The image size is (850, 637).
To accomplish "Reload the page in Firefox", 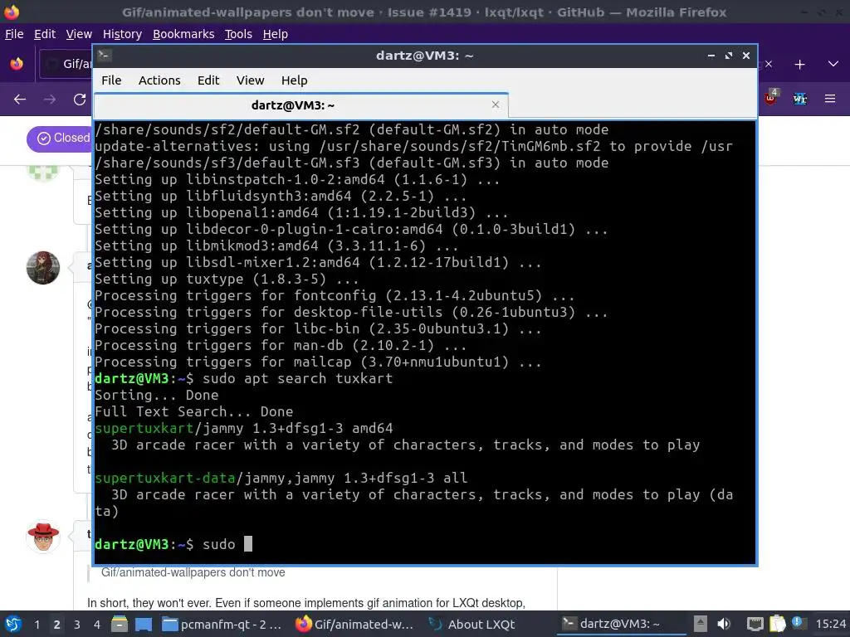I will 80,100.
